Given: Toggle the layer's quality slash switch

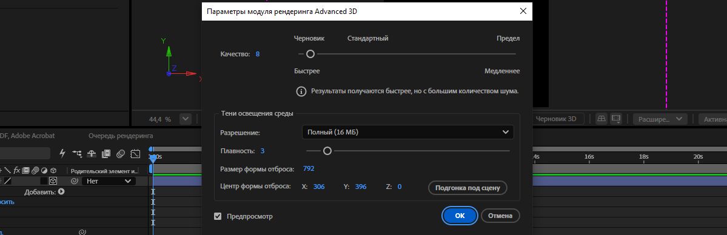Looking at the screenshot, I should tap(8, 181).
